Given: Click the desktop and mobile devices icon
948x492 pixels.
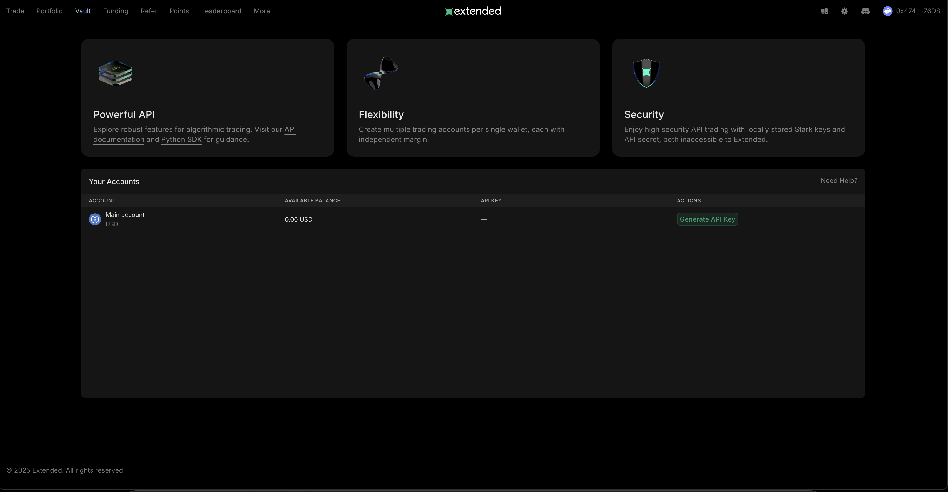Looking at the screenshot, I should (824, 11).
